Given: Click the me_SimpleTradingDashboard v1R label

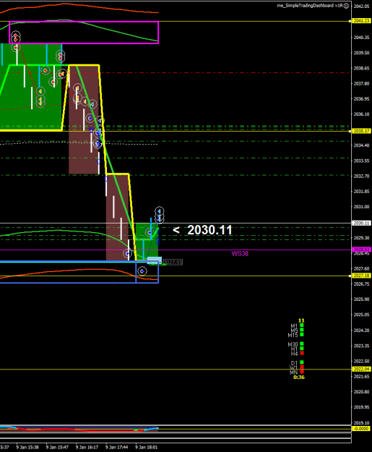Looking at the screenshot, I should (310, 6).
